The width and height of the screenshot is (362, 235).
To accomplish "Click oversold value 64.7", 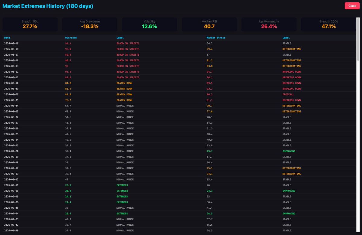I will (68, 106).
